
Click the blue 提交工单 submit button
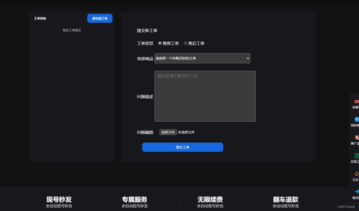click(183, 147)
